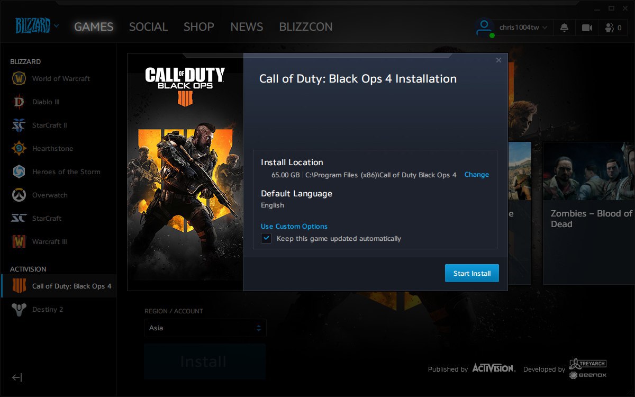This screenshot has height=397, width=635.
Task: Choose the Overwatch logo icon
Action: 19,195
